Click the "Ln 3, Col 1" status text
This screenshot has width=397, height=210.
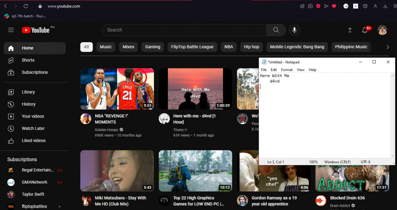point(276,162)
